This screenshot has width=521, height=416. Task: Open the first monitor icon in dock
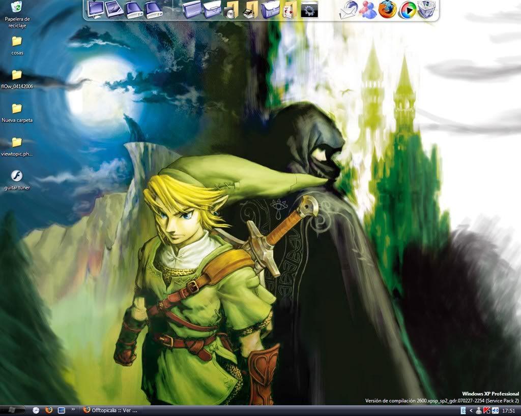point(95,9)
